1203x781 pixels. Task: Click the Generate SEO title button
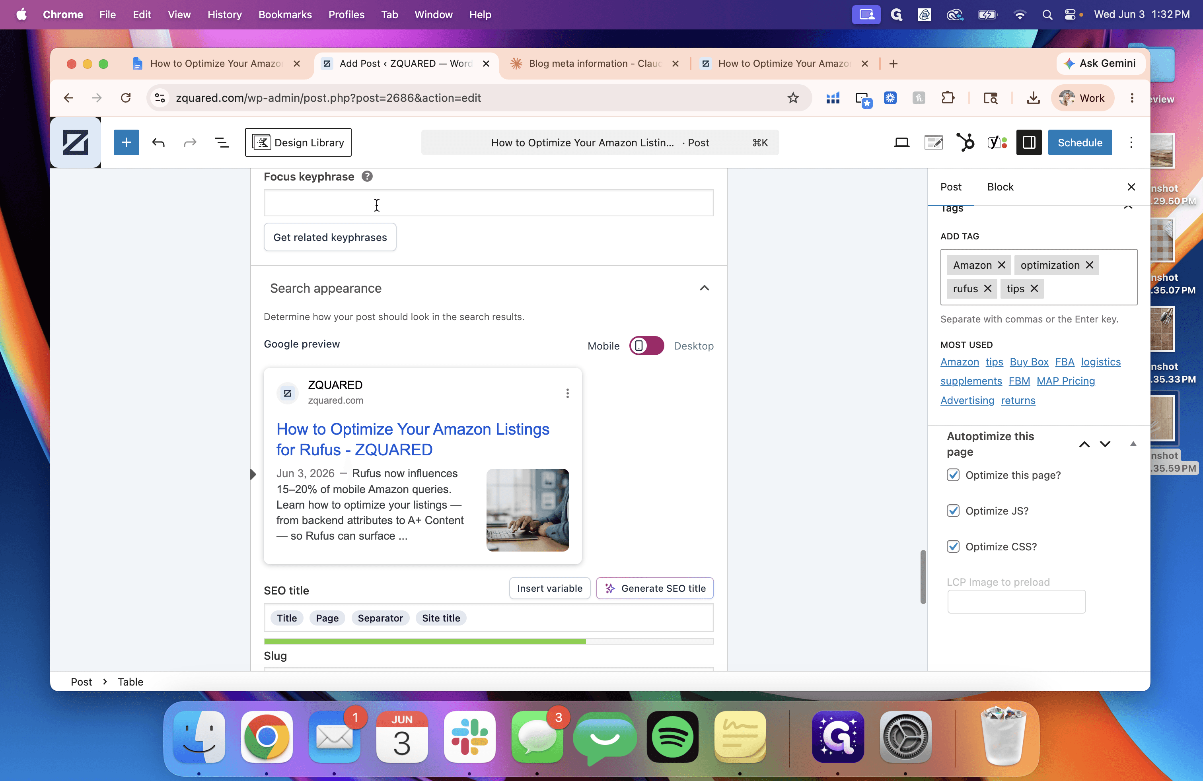(x=654, y=588)
